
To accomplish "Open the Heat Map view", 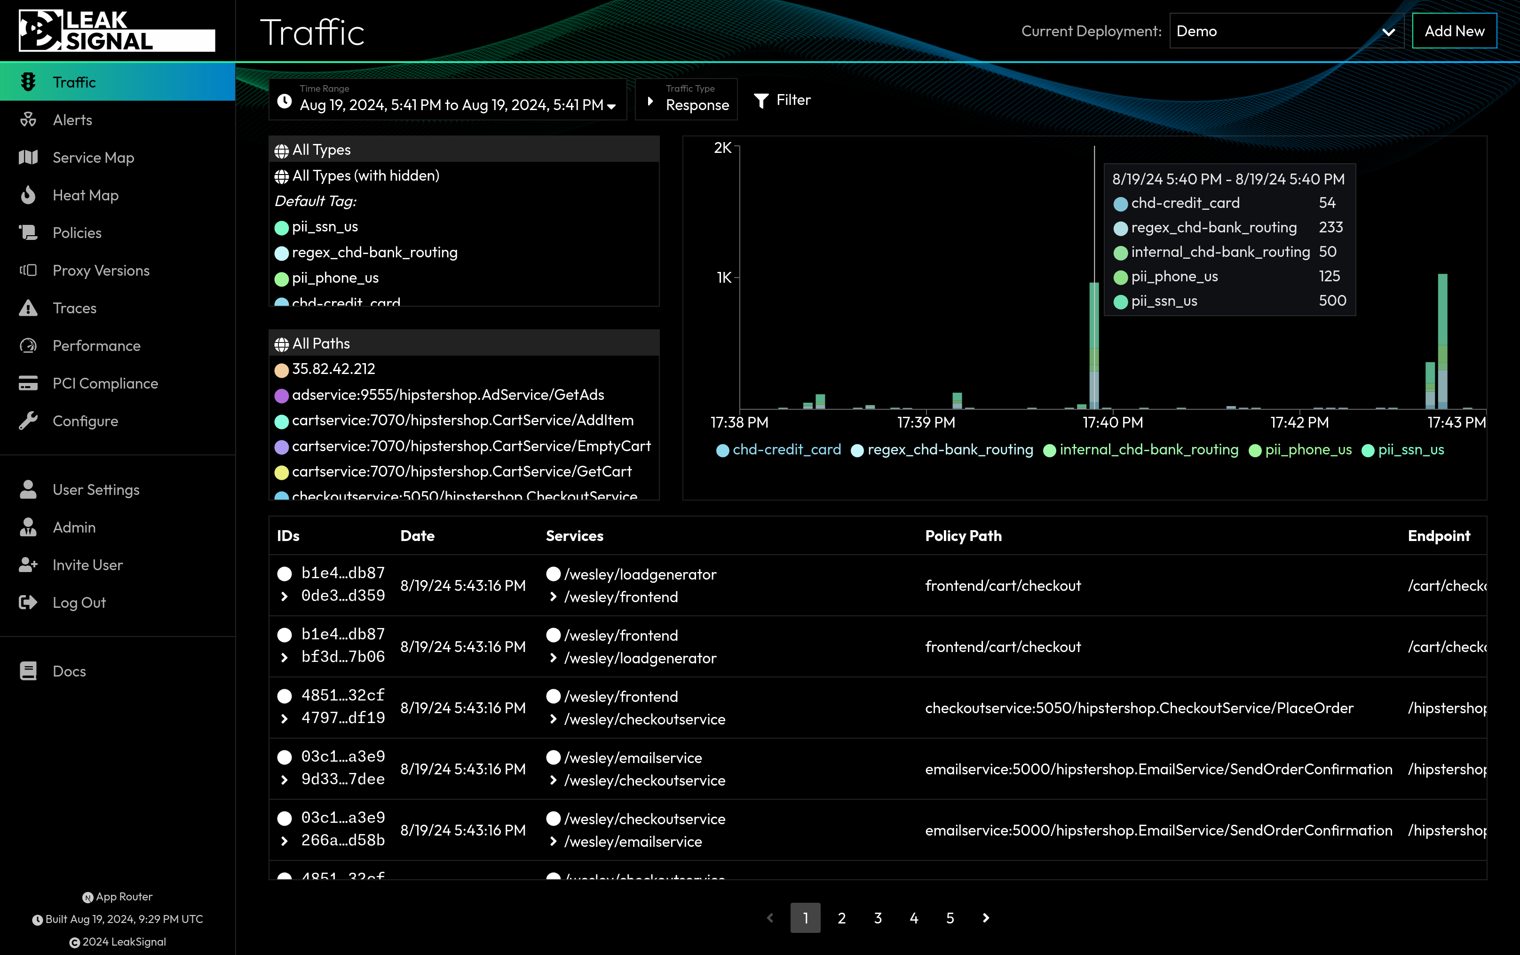I will (x=84, y=195).
